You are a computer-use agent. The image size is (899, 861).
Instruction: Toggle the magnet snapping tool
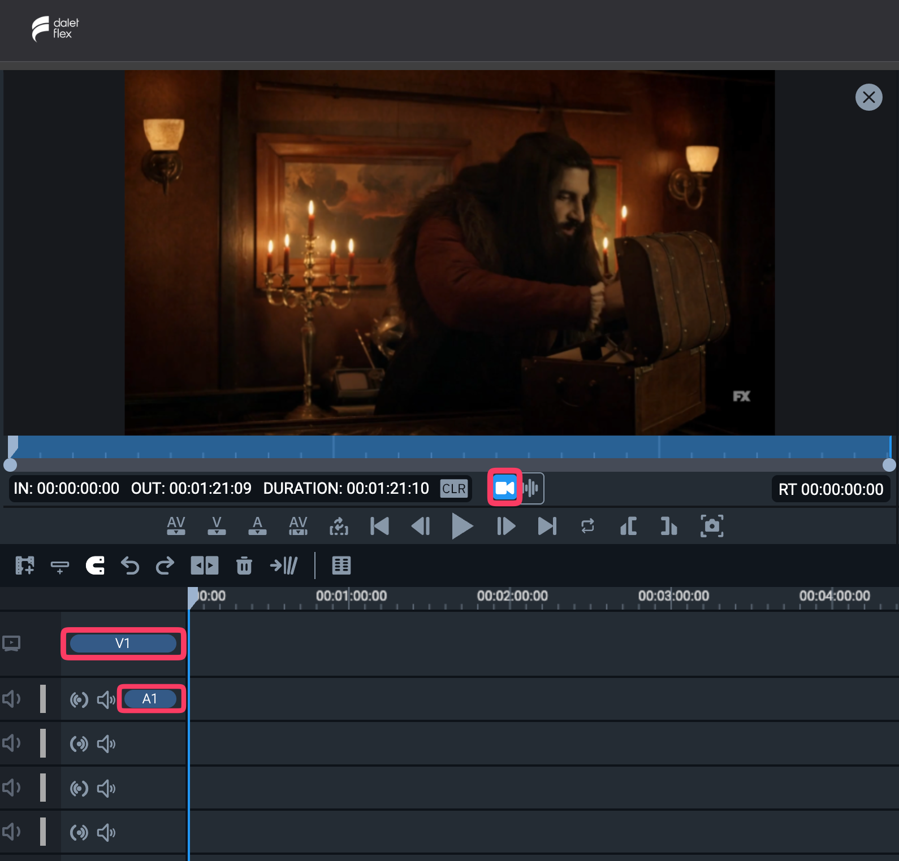(x=95, y=566)
